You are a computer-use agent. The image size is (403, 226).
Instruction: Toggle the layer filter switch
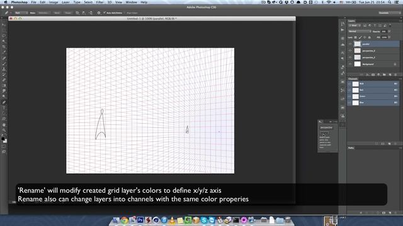pos(390,25)
